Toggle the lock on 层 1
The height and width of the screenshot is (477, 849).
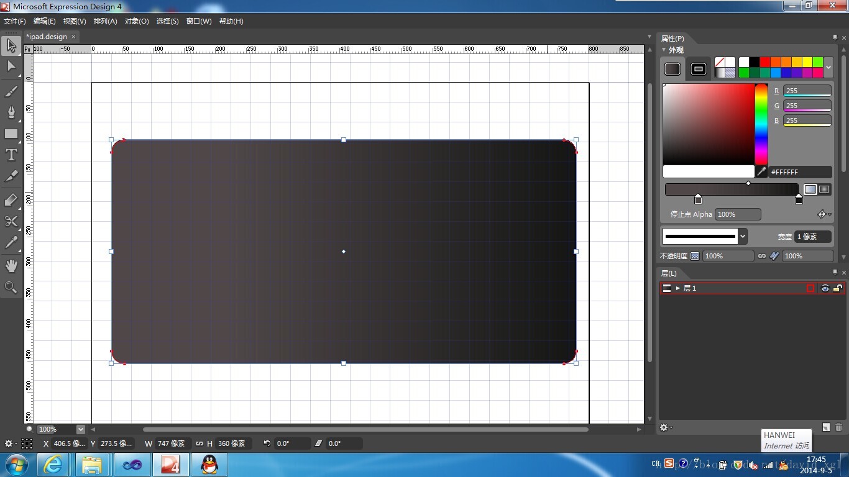pyautogui.click(x=837, y=288)
